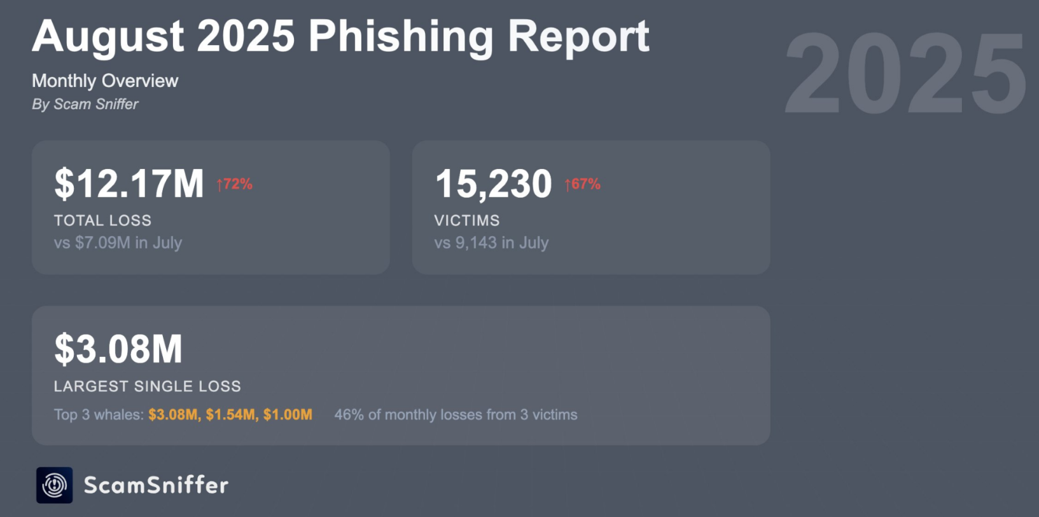
Task: Click the 72% increase indicator
Action: 238,184
